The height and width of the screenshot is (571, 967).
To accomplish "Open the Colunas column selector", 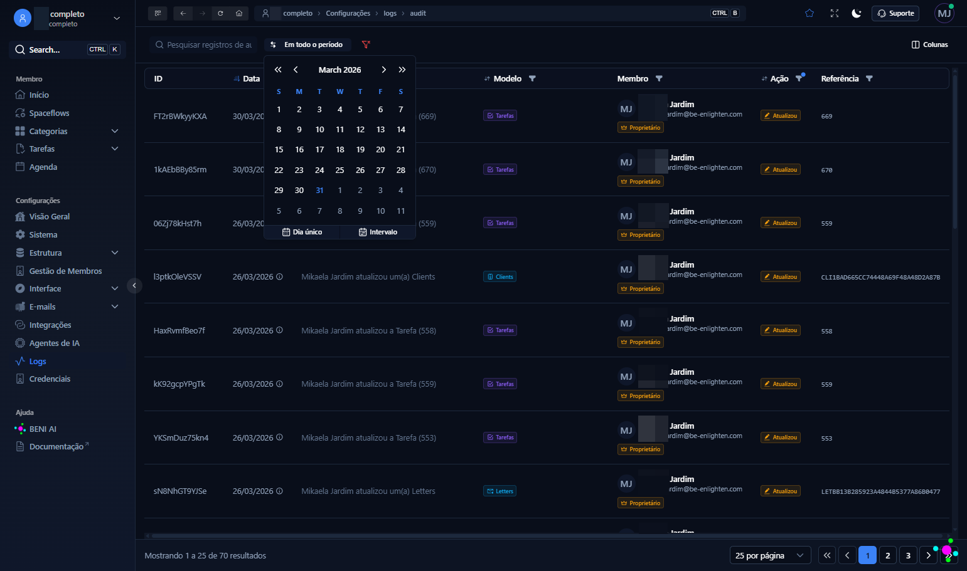I will point(930,45).
